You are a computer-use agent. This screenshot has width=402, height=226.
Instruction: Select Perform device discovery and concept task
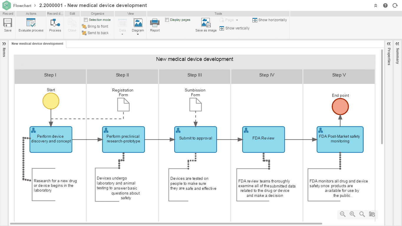point(51,139)
